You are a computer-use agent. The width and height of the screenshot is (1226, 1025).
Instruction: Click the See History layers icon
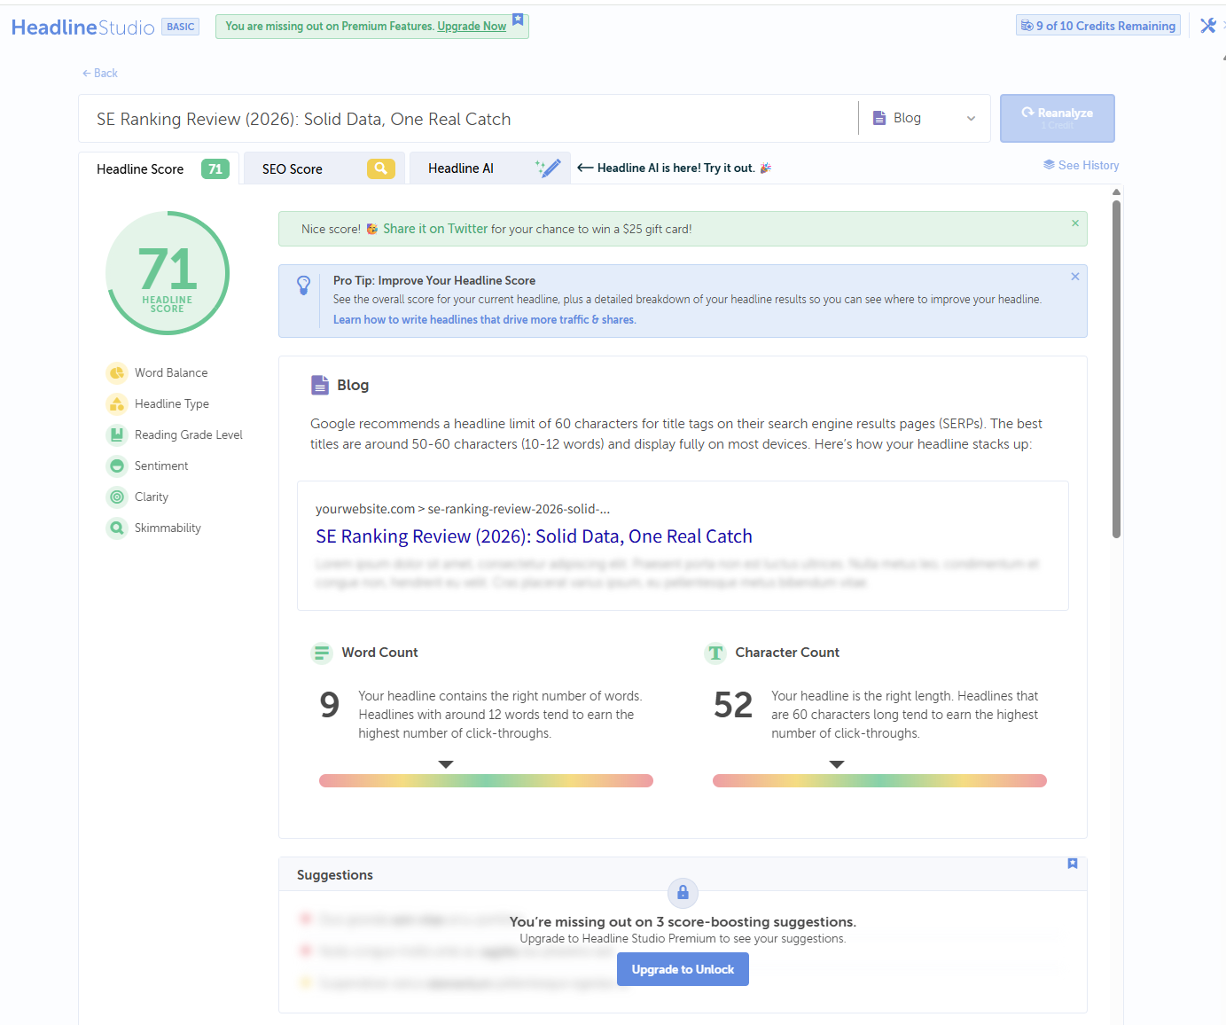click(x=1049, y=165)
